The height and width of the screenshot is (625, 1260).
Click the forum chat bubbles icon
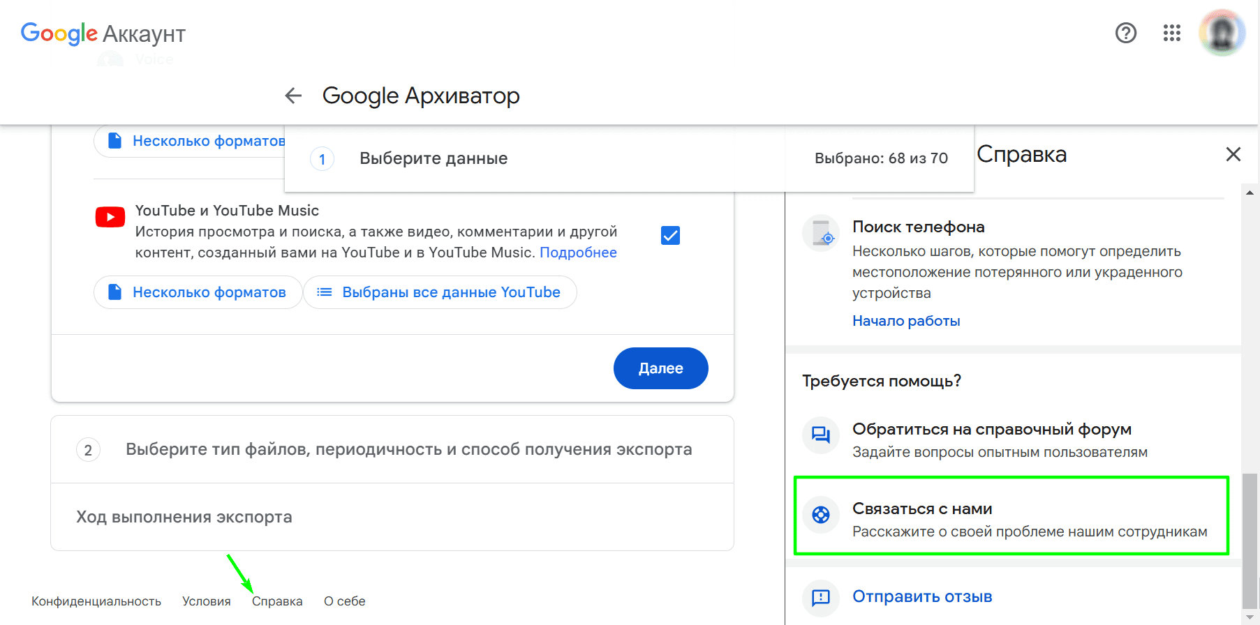point(821,435)
